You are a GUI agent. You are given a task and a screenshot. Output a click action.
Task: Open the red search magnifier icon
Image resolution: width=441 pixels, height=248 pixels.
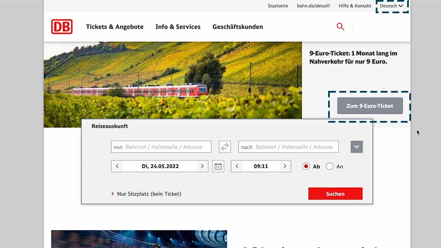pos(340,26)
